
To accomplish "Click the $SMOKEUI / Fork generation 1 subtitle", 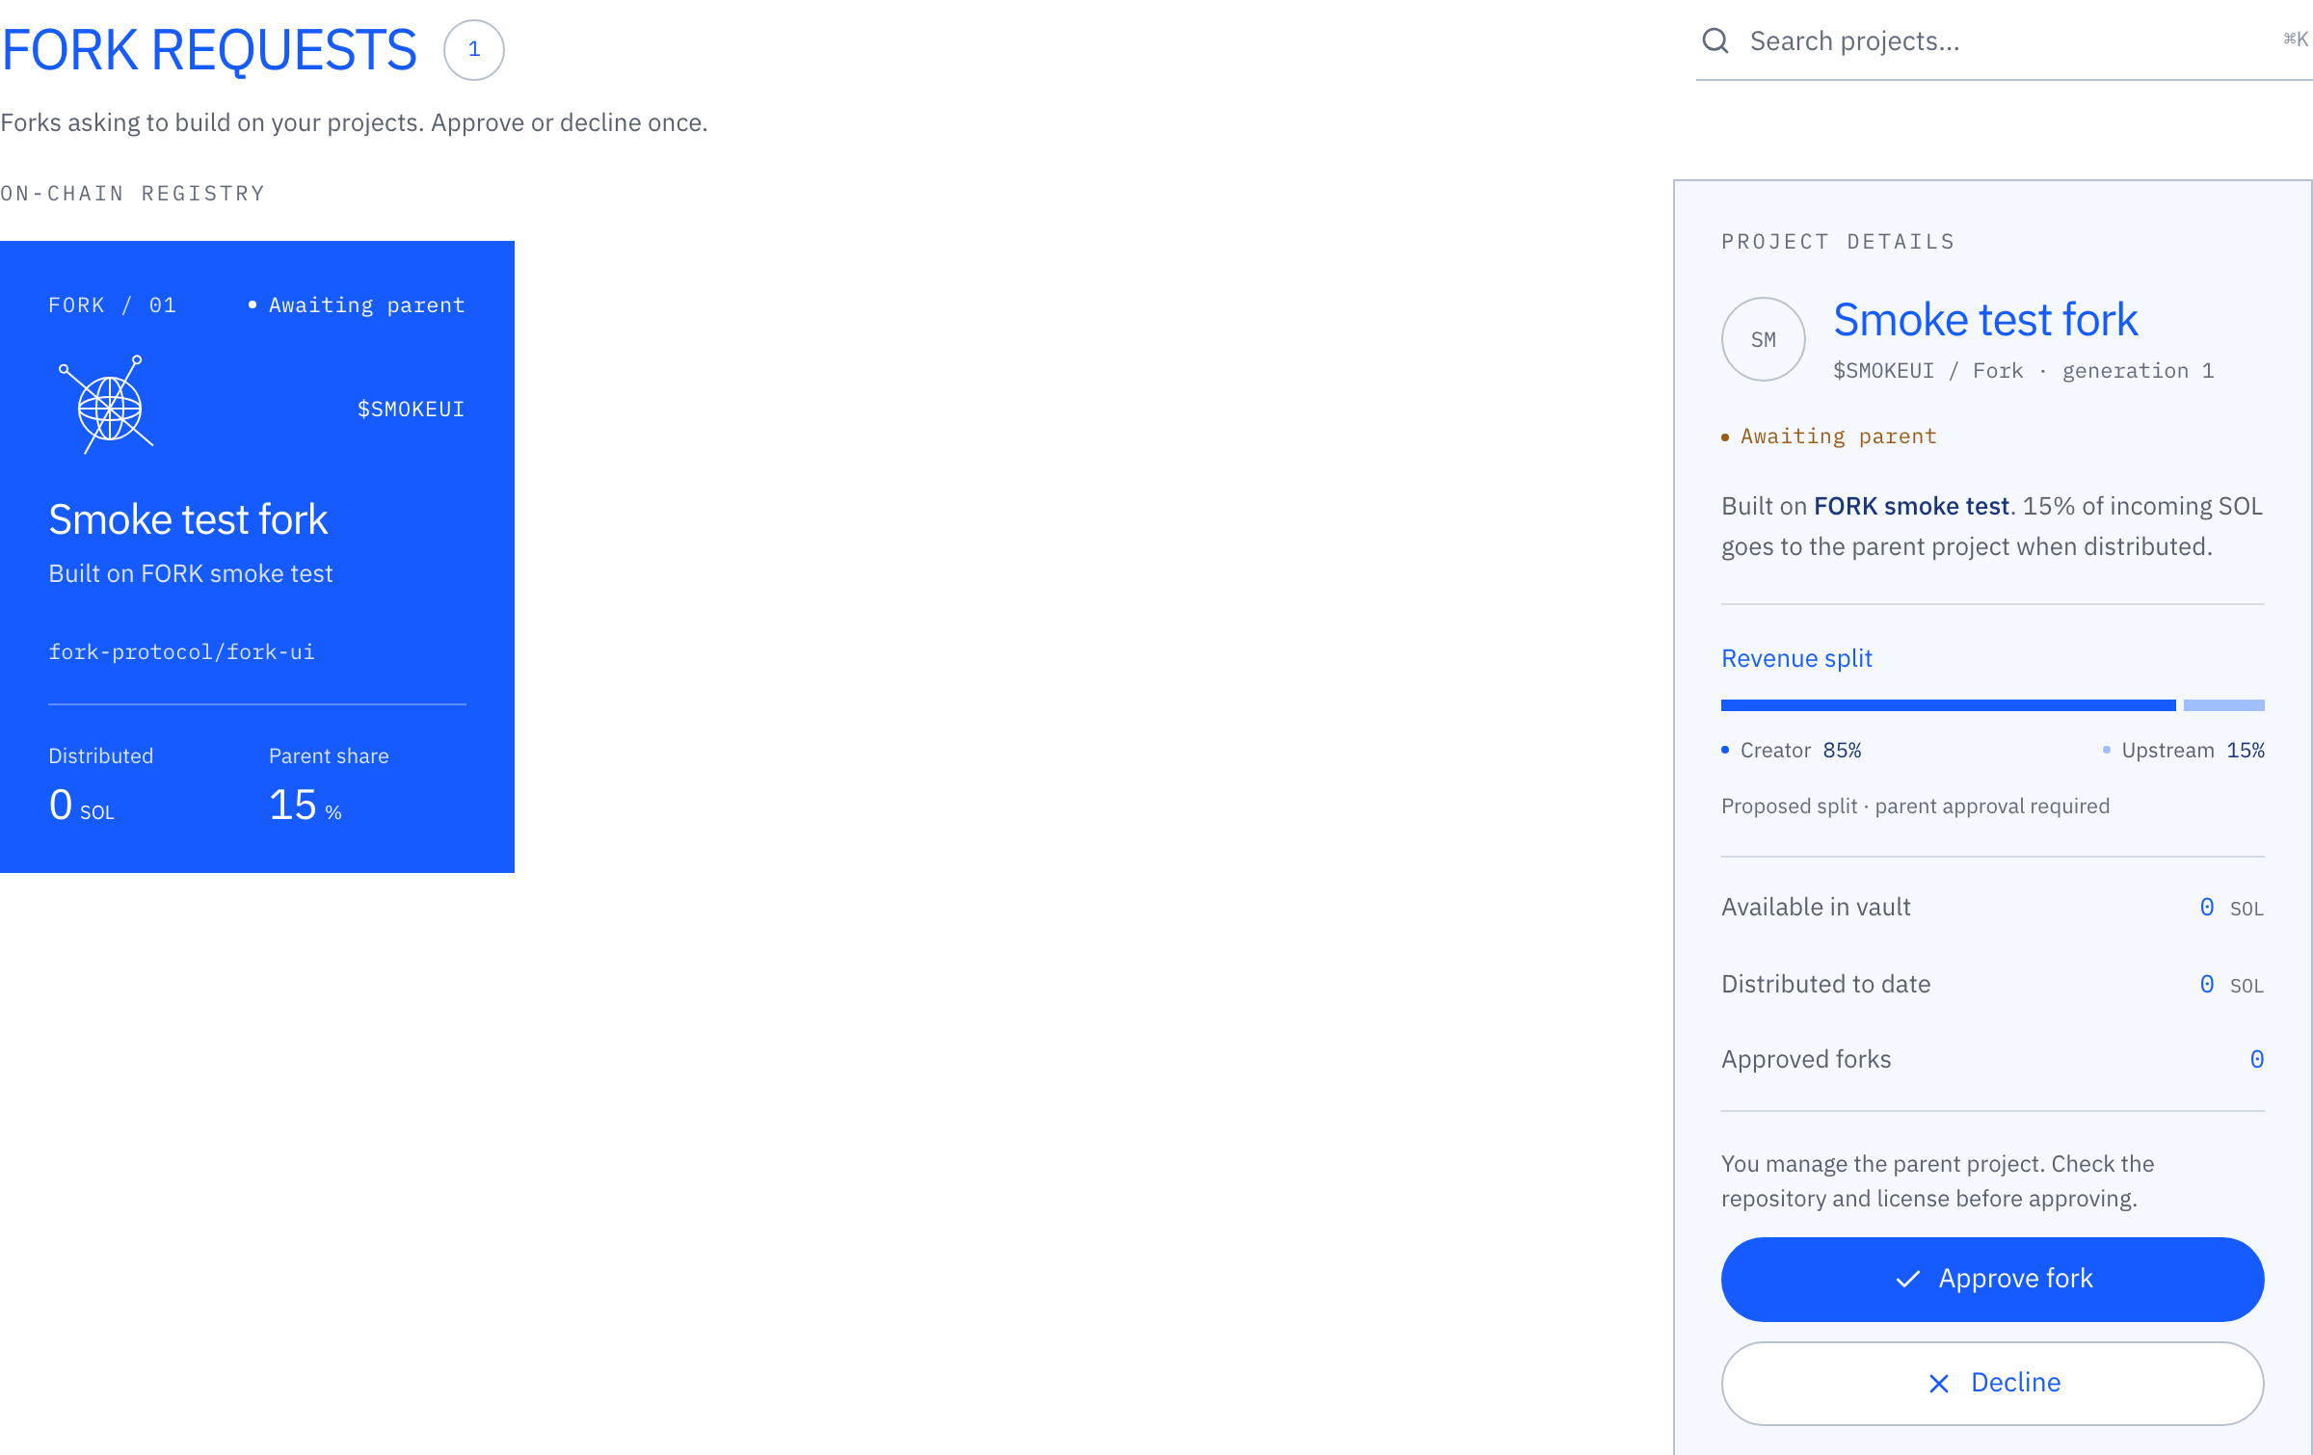I will (2023, 371).
